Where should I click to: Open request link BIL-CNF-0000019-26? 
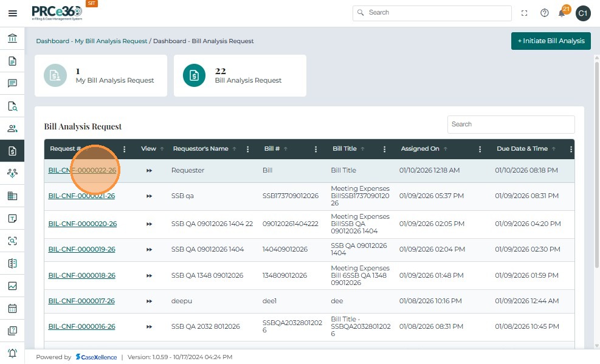(81, 249)
